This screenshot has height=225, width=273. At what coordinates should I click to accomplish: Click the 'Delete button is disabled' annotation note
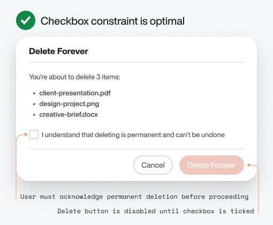pyautogui.click(x=156, y=211)
